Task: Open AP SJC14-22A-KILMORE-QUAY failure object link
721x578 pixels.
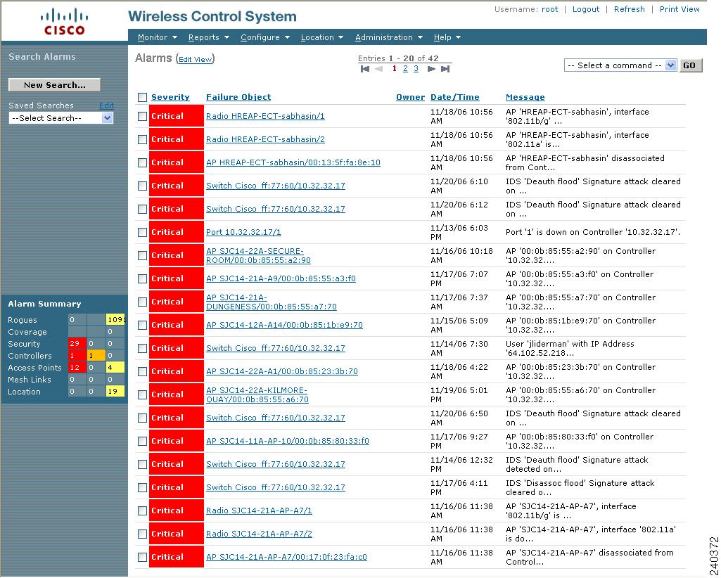Action: coord(257,395)
